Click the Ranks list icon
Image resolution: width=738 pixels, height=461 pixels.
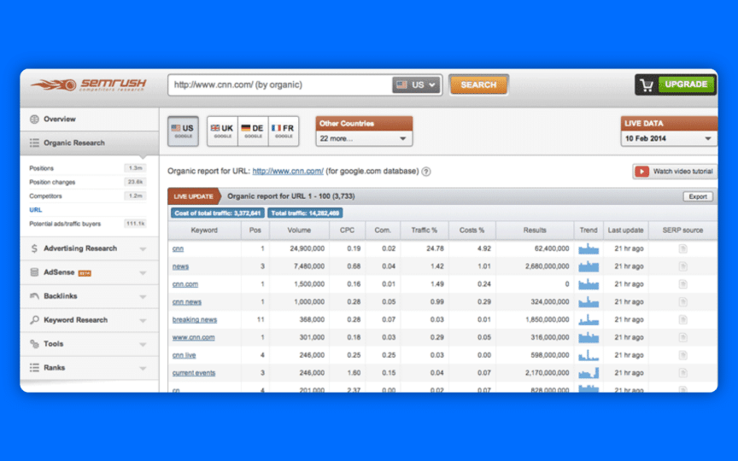coord(34,367)
